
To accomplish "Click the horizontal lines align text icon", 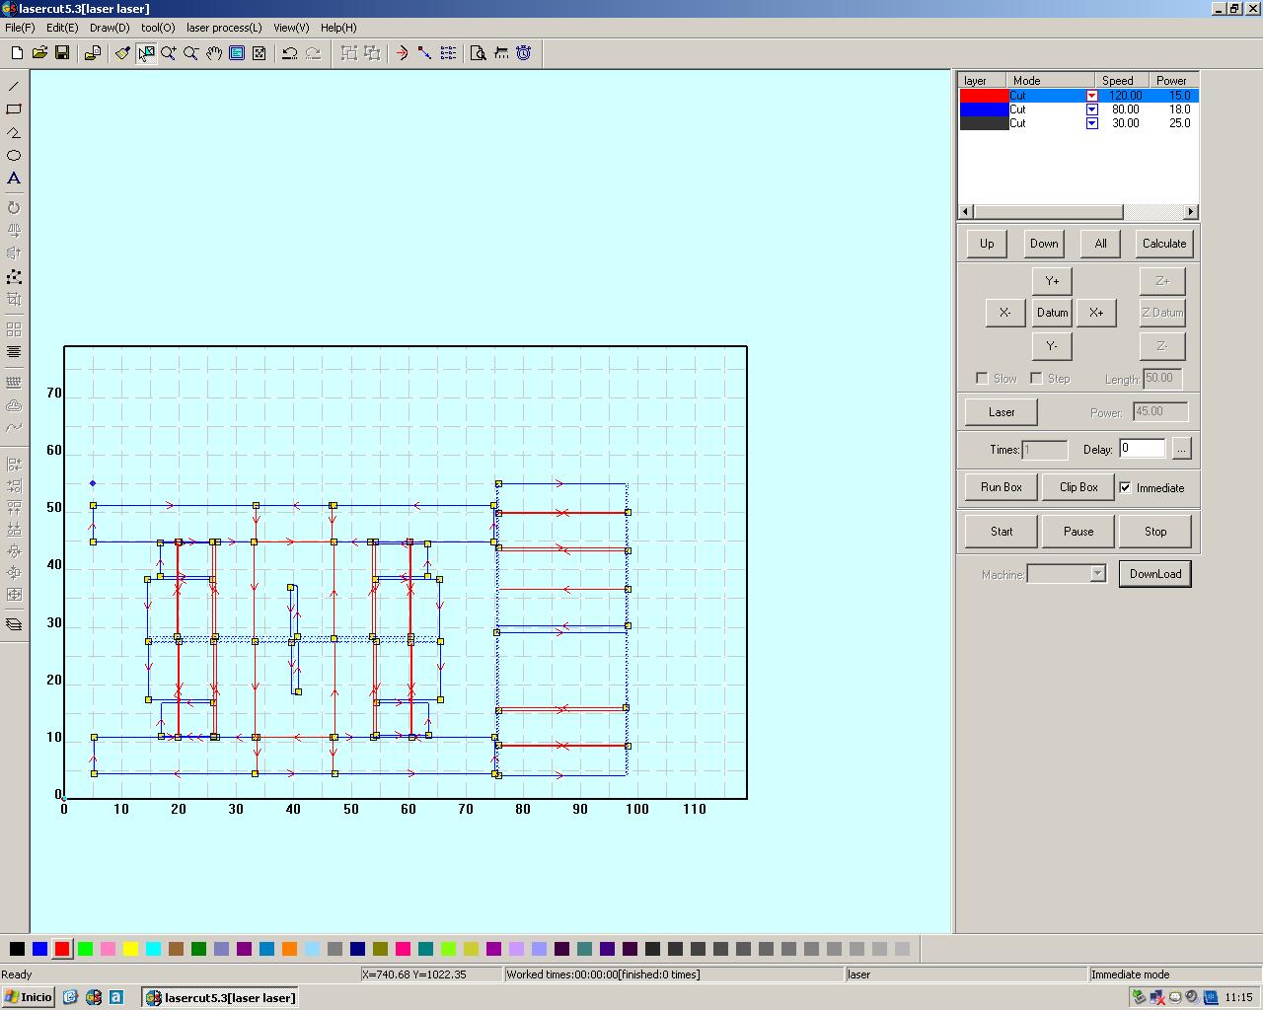I will pos(14,352).
